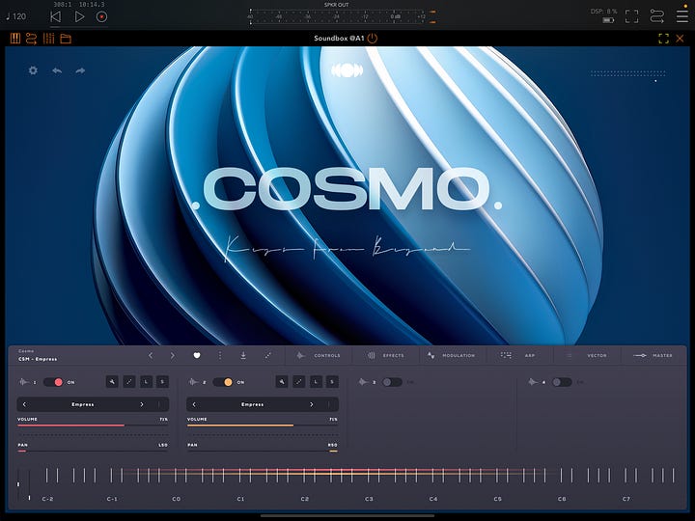
Task: Lock layer 2 with L button
Action: pos(316,381)
